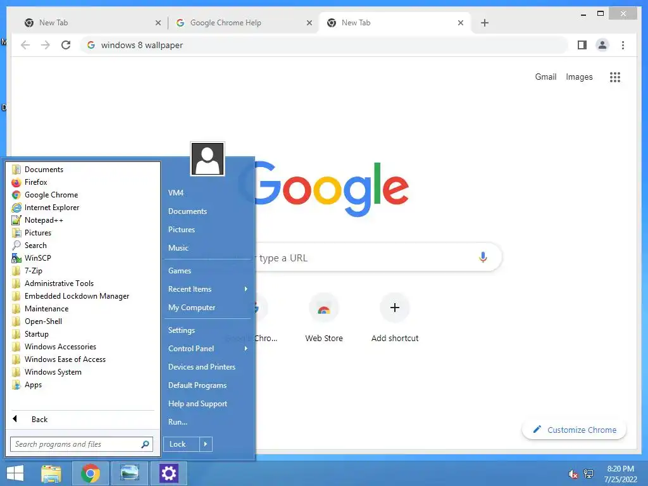This screenshot has height=486, width=648.
Task: Open the Google apps grid
Action: click(x=615, y=77)
